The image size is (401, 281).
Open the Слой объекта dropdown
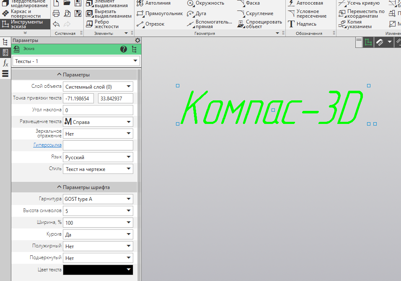98,87
